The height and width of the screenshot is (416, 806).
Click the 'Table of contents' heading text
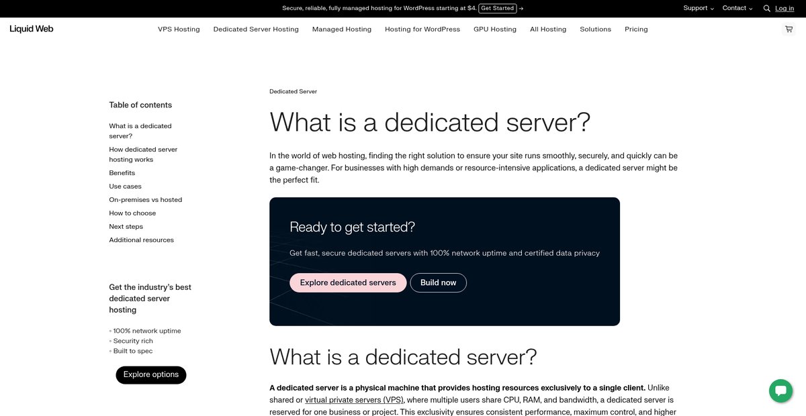pos(140,105)
